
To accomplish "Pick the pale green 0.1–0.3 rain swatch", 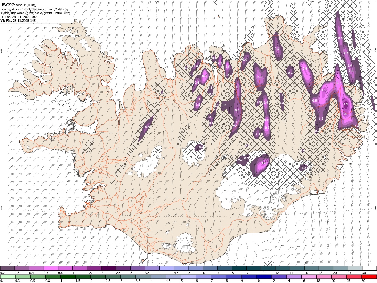I will click(x=8, y=277).
